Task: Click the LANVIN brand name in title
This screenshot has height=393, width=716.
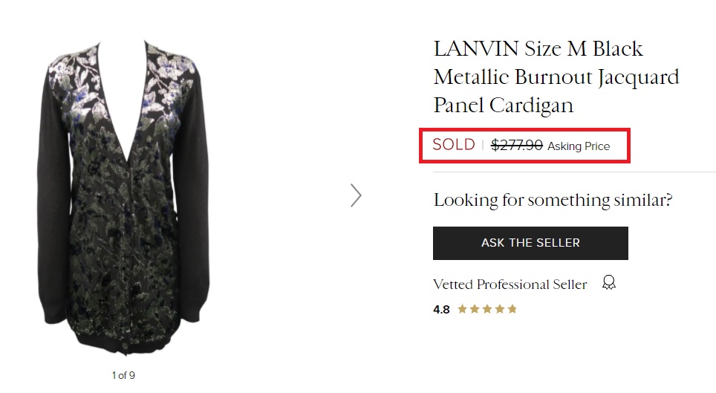Action: click(x=476, y=49)
